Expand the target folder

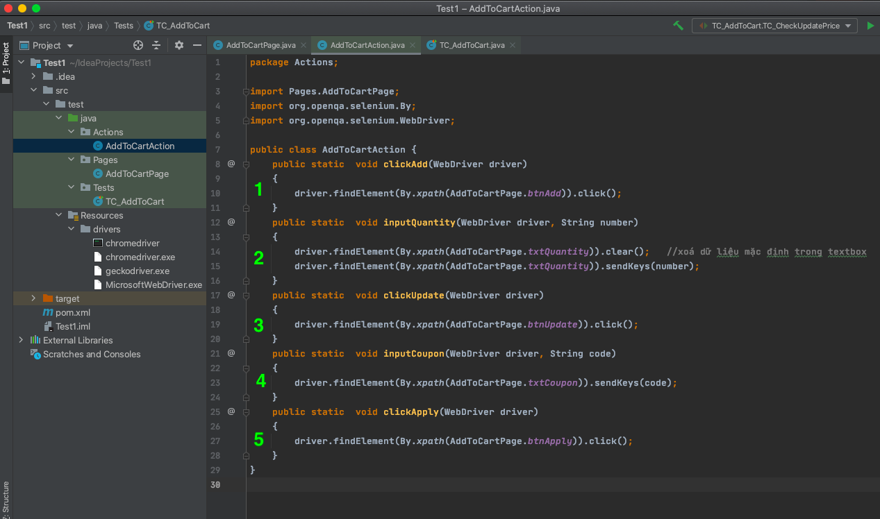click(33, 298)
